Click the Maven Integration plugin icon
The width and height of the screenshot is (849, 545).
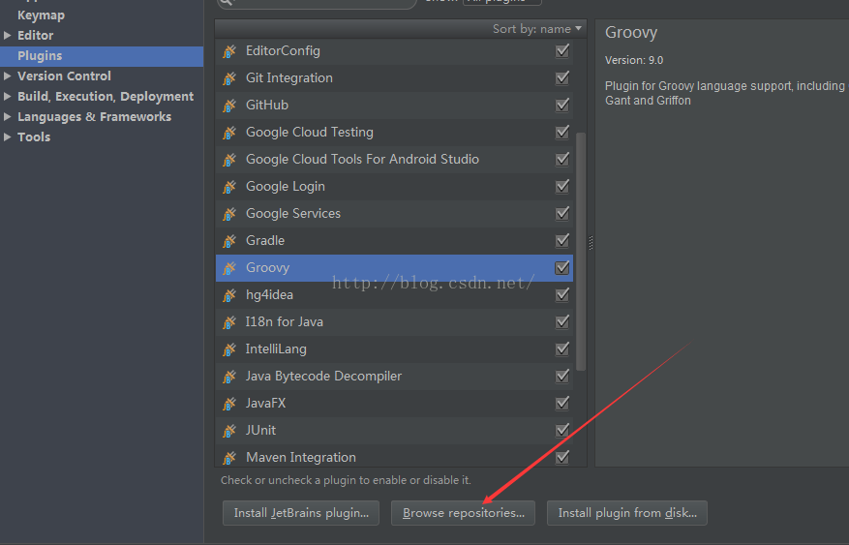point(229,457)
